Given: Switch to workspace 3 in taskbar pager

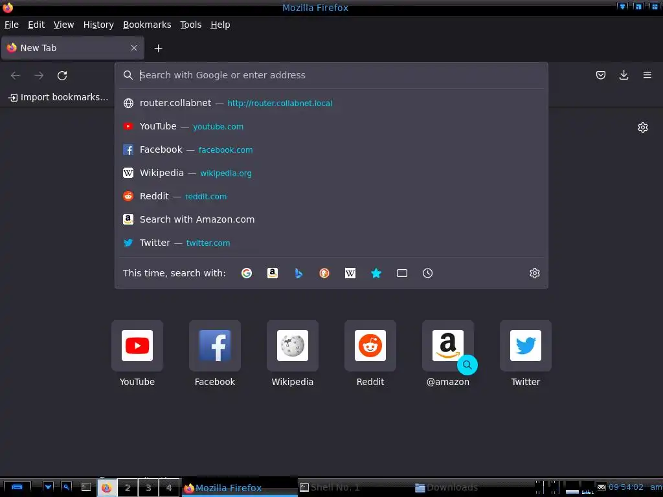Looking at the screenshot, I should (148, 488).
